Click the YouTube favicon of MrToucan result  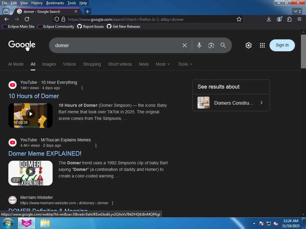(13, 142)
